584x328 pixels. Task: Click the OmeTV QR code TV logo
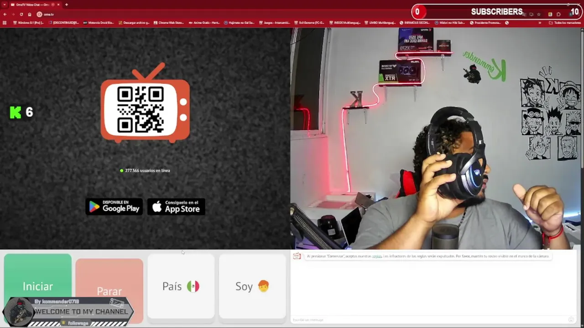pos(145,103)
